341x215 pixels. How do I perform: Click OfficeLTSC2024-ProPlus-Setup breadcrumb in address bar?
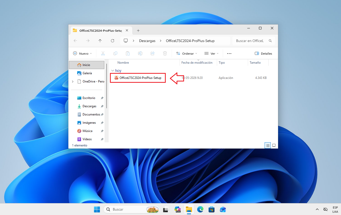(190, 41)
